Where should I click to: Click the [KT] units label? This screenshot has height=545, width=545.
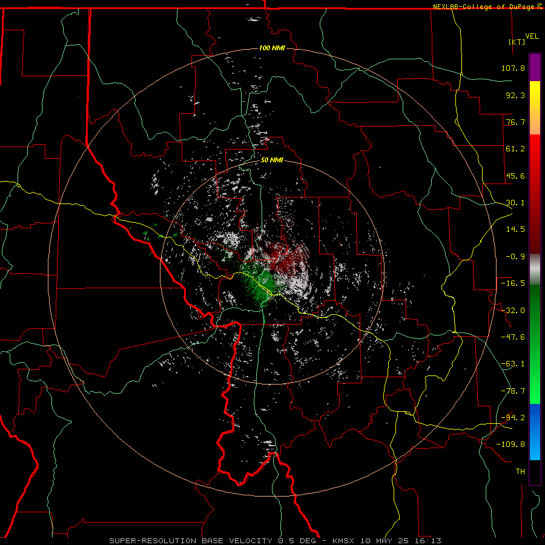coord(517,42)
